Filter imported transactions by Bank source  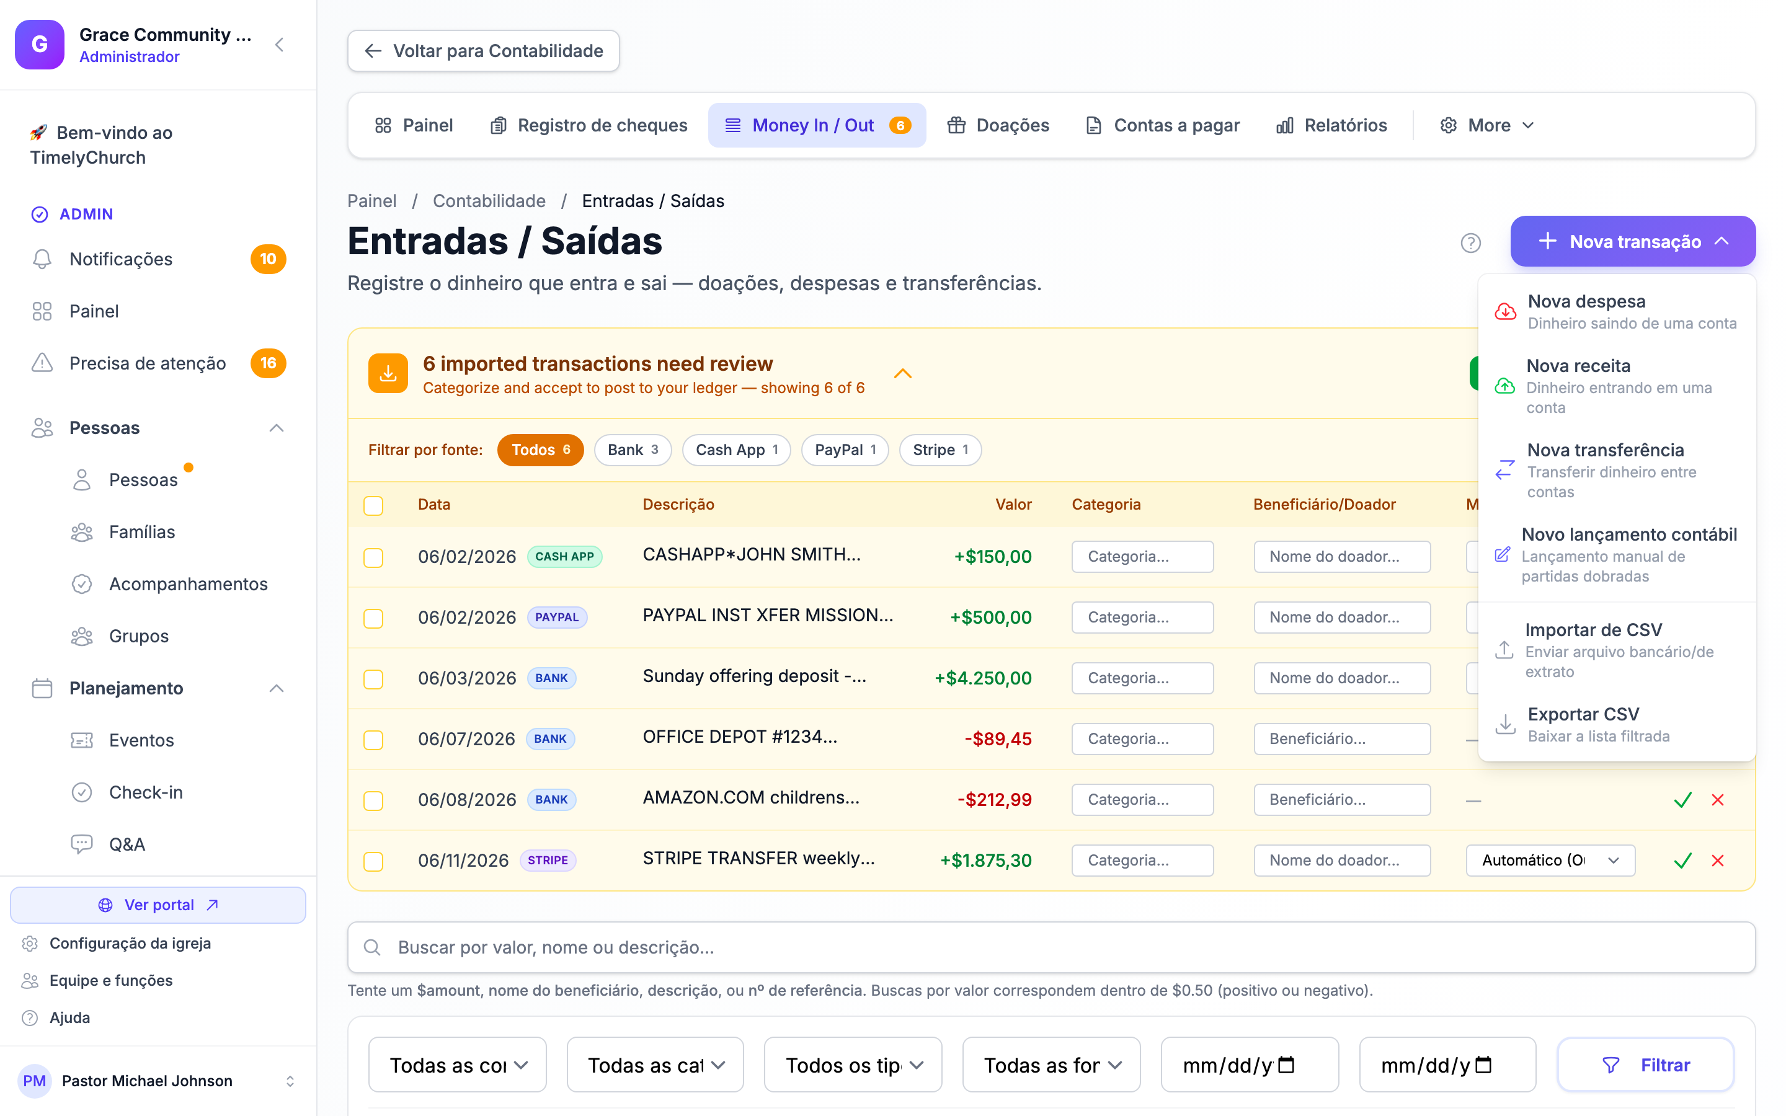coord(633,450)
